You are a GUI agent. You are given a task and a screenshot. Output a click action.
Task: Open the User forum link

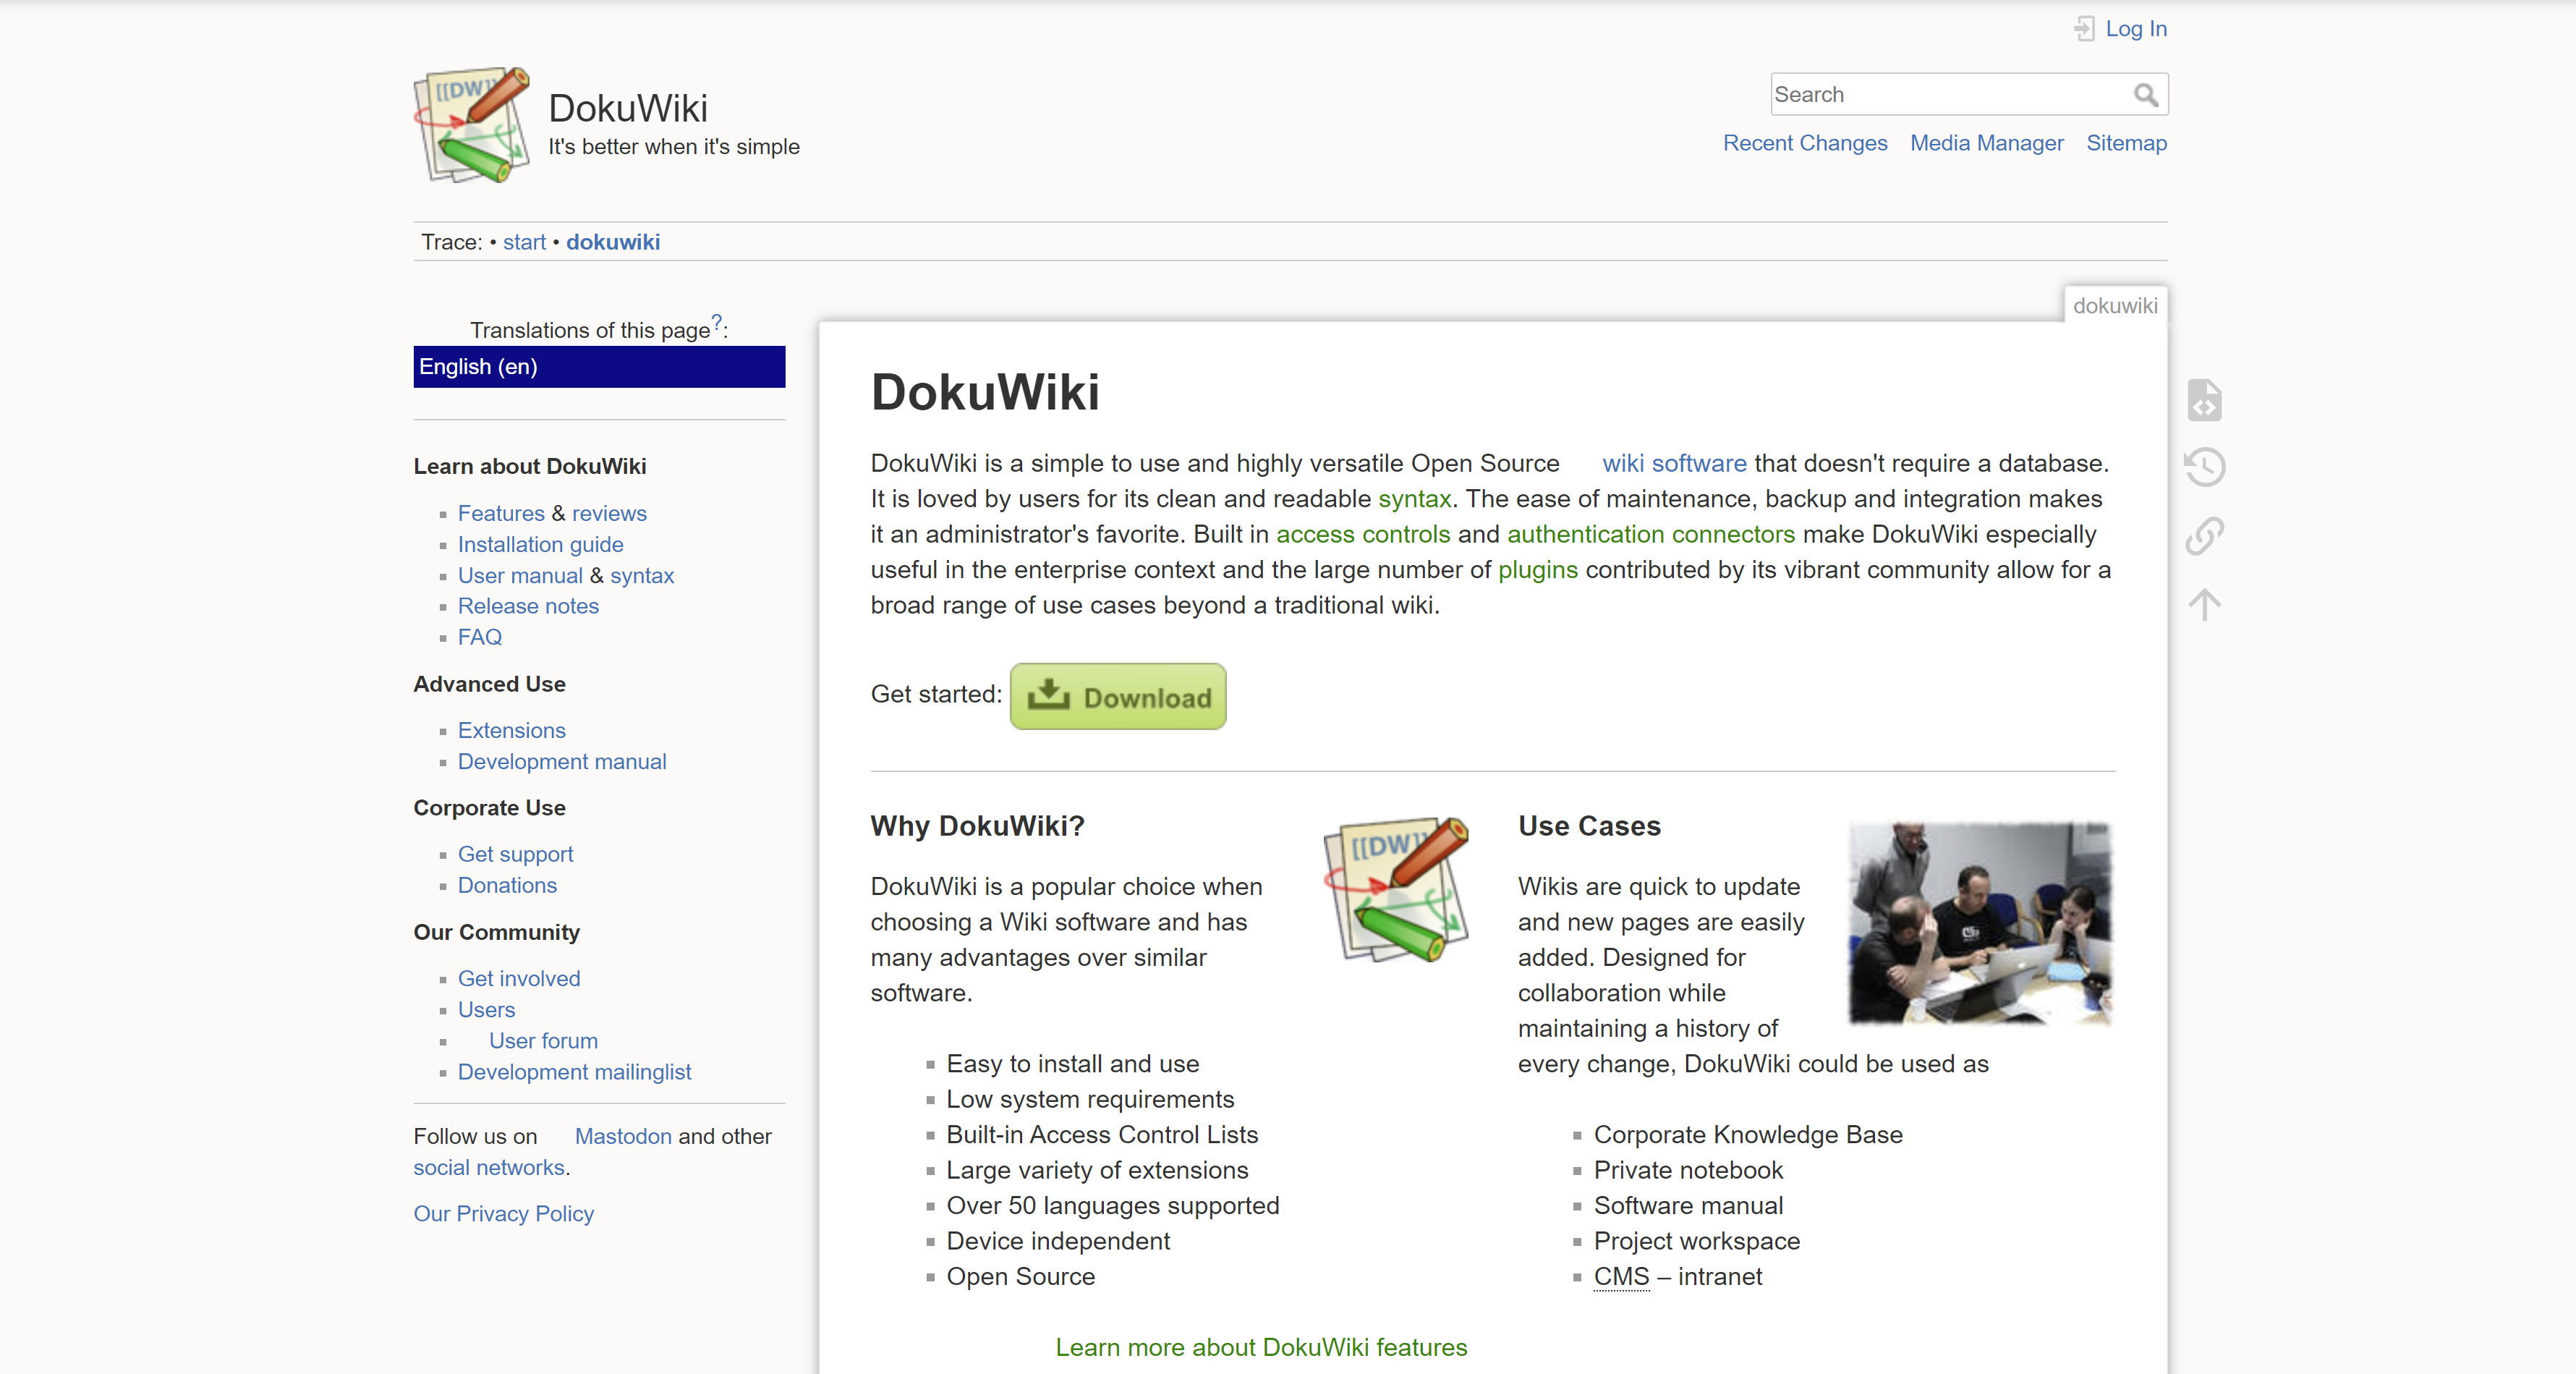pyautogui.click(x=543, y=1040)
